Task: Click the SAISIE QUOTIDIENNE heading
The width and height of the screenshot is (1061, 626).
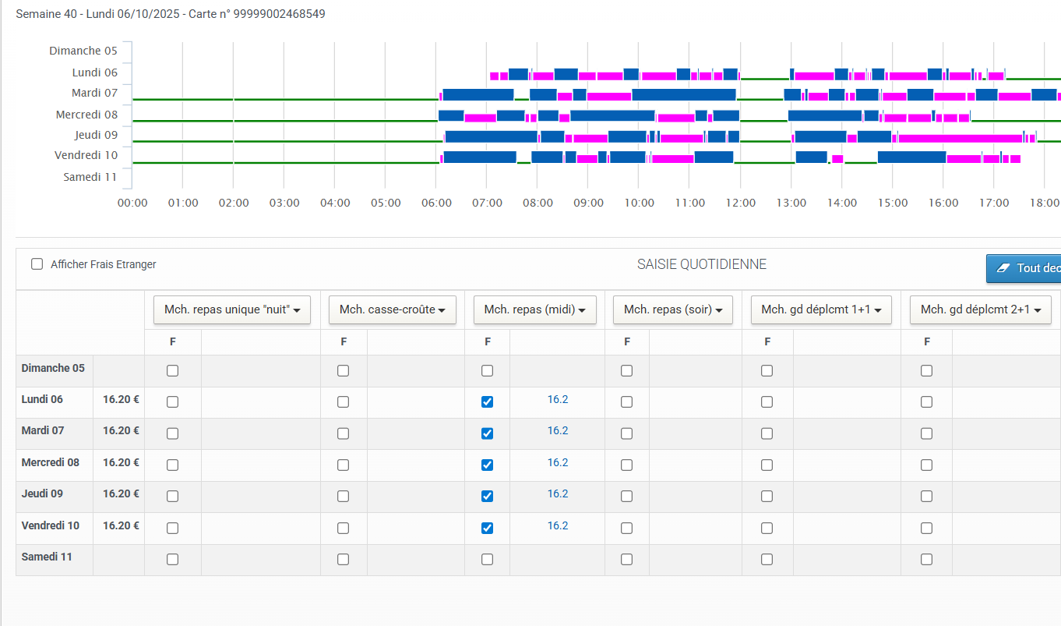Action: point(702,264)
